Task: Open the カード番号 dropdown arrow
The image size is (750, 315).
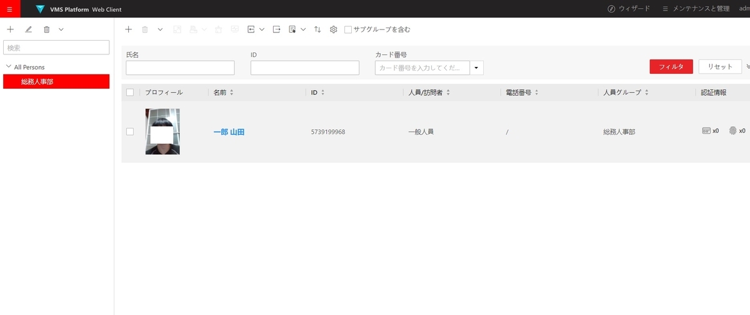Action: [x=477, y=67]
